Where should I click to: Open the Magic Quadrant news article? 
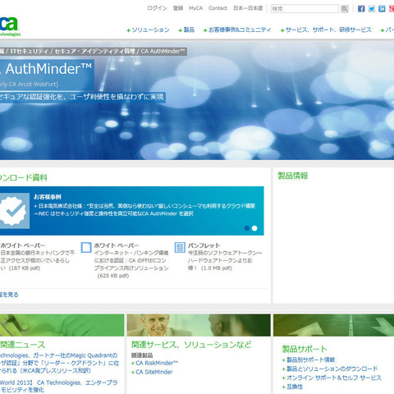(59, 363)
